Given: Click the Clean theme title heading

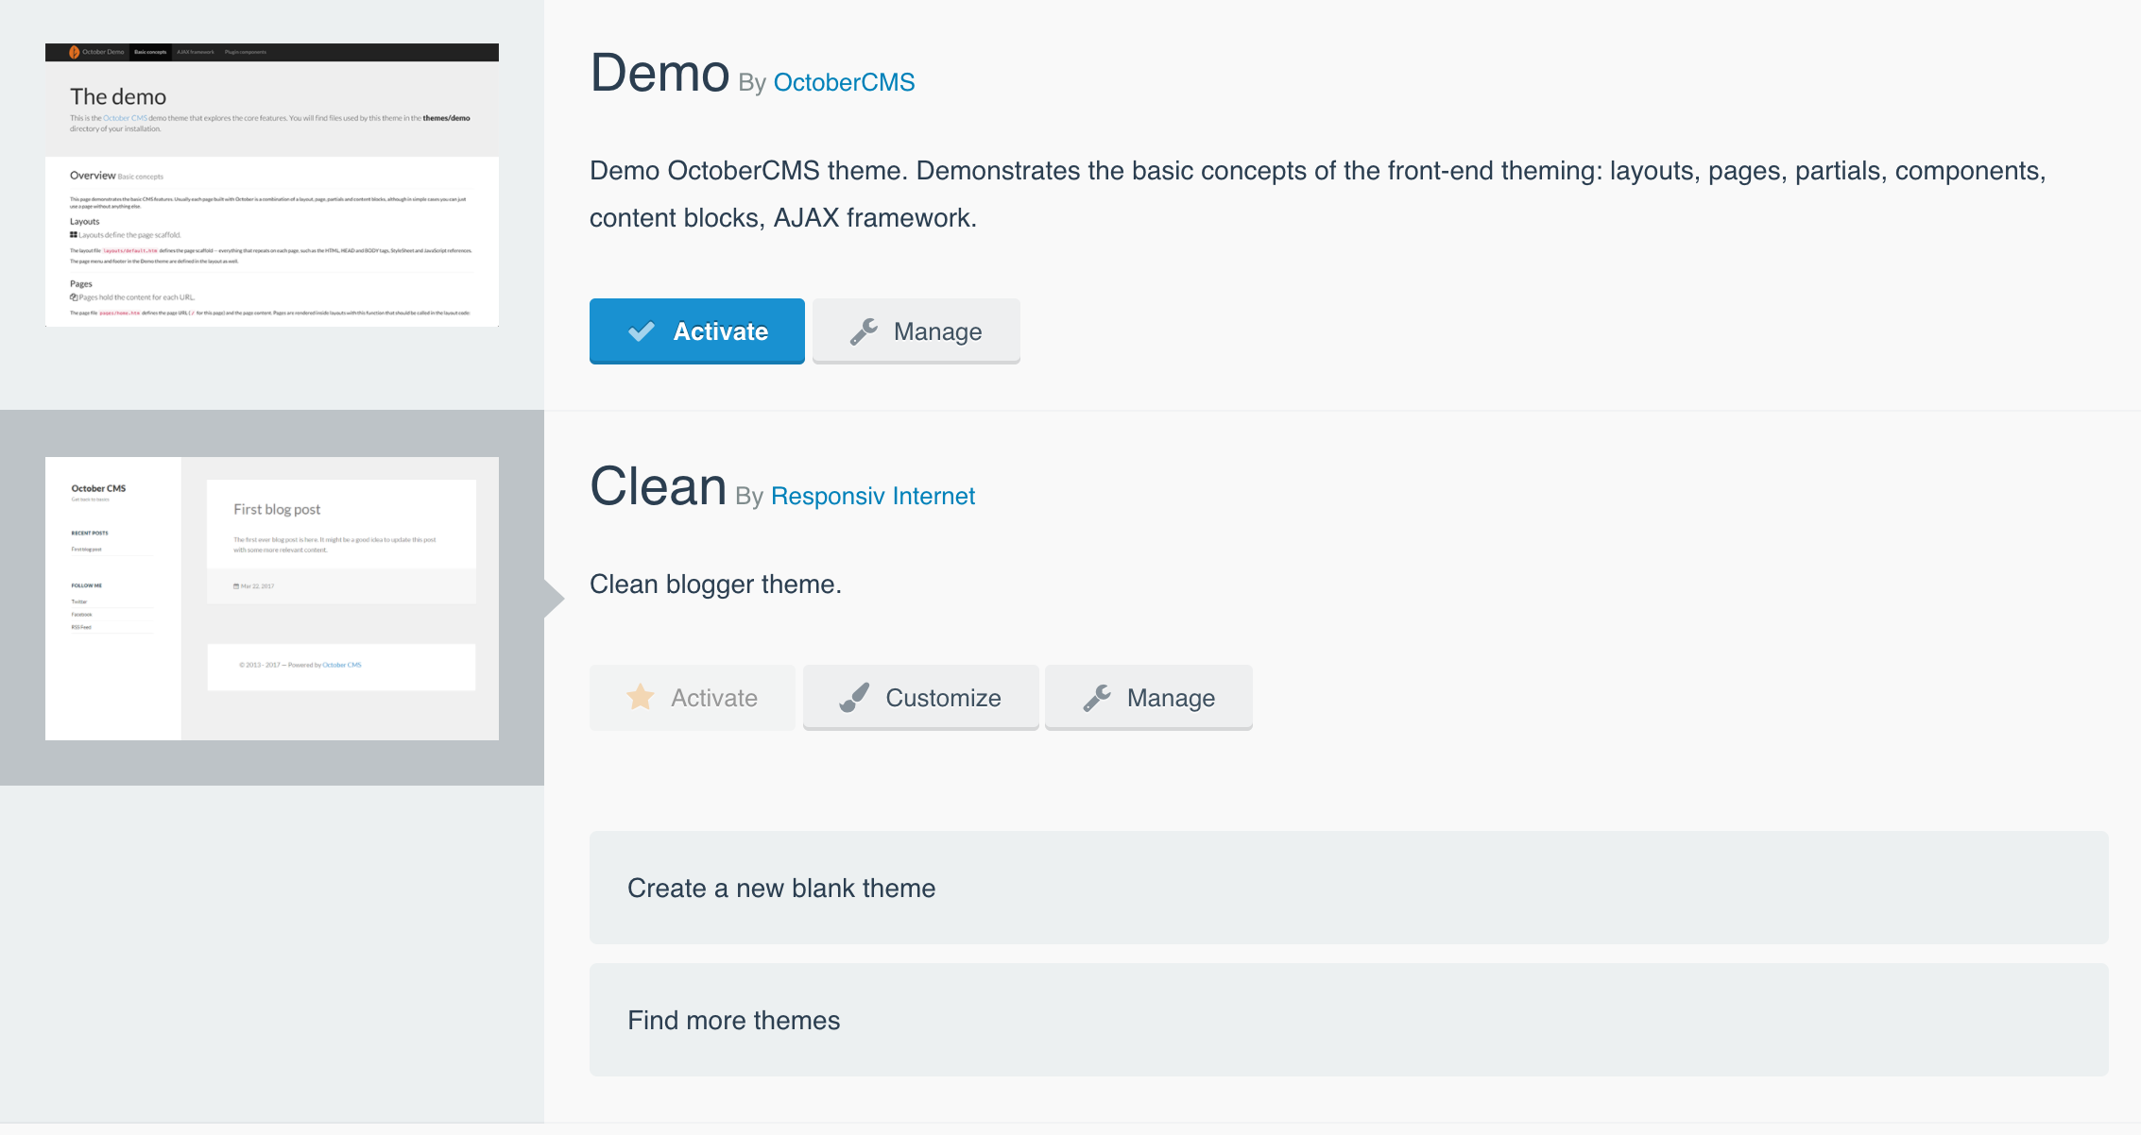Looking at the screenshot, I should pyautogui.click(x=659, y=487).
